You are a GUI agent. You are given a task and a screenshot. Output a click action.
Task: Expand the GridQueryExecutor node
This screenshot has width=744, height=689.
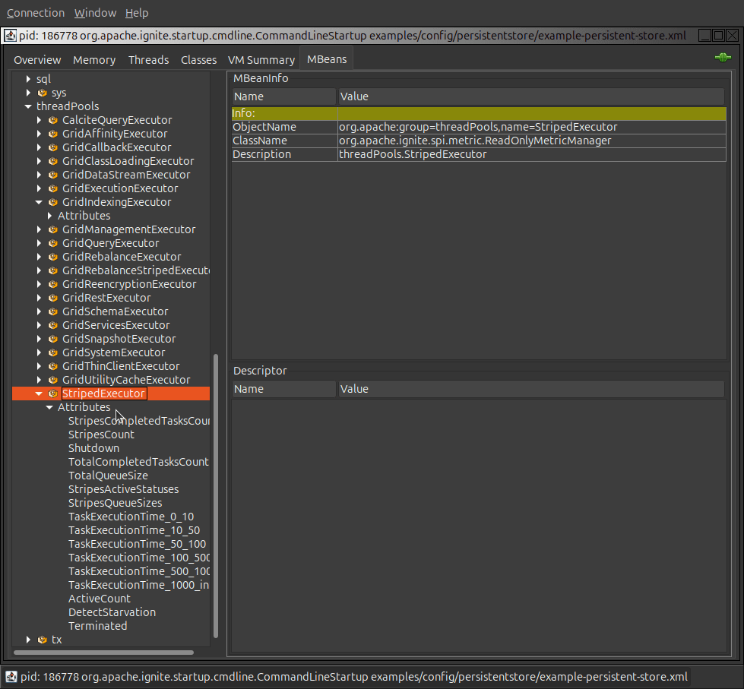(39, 243)
